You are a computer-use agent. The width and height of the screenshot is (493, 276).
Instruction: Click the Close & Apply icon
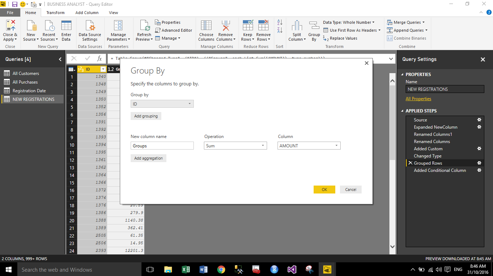10,26
